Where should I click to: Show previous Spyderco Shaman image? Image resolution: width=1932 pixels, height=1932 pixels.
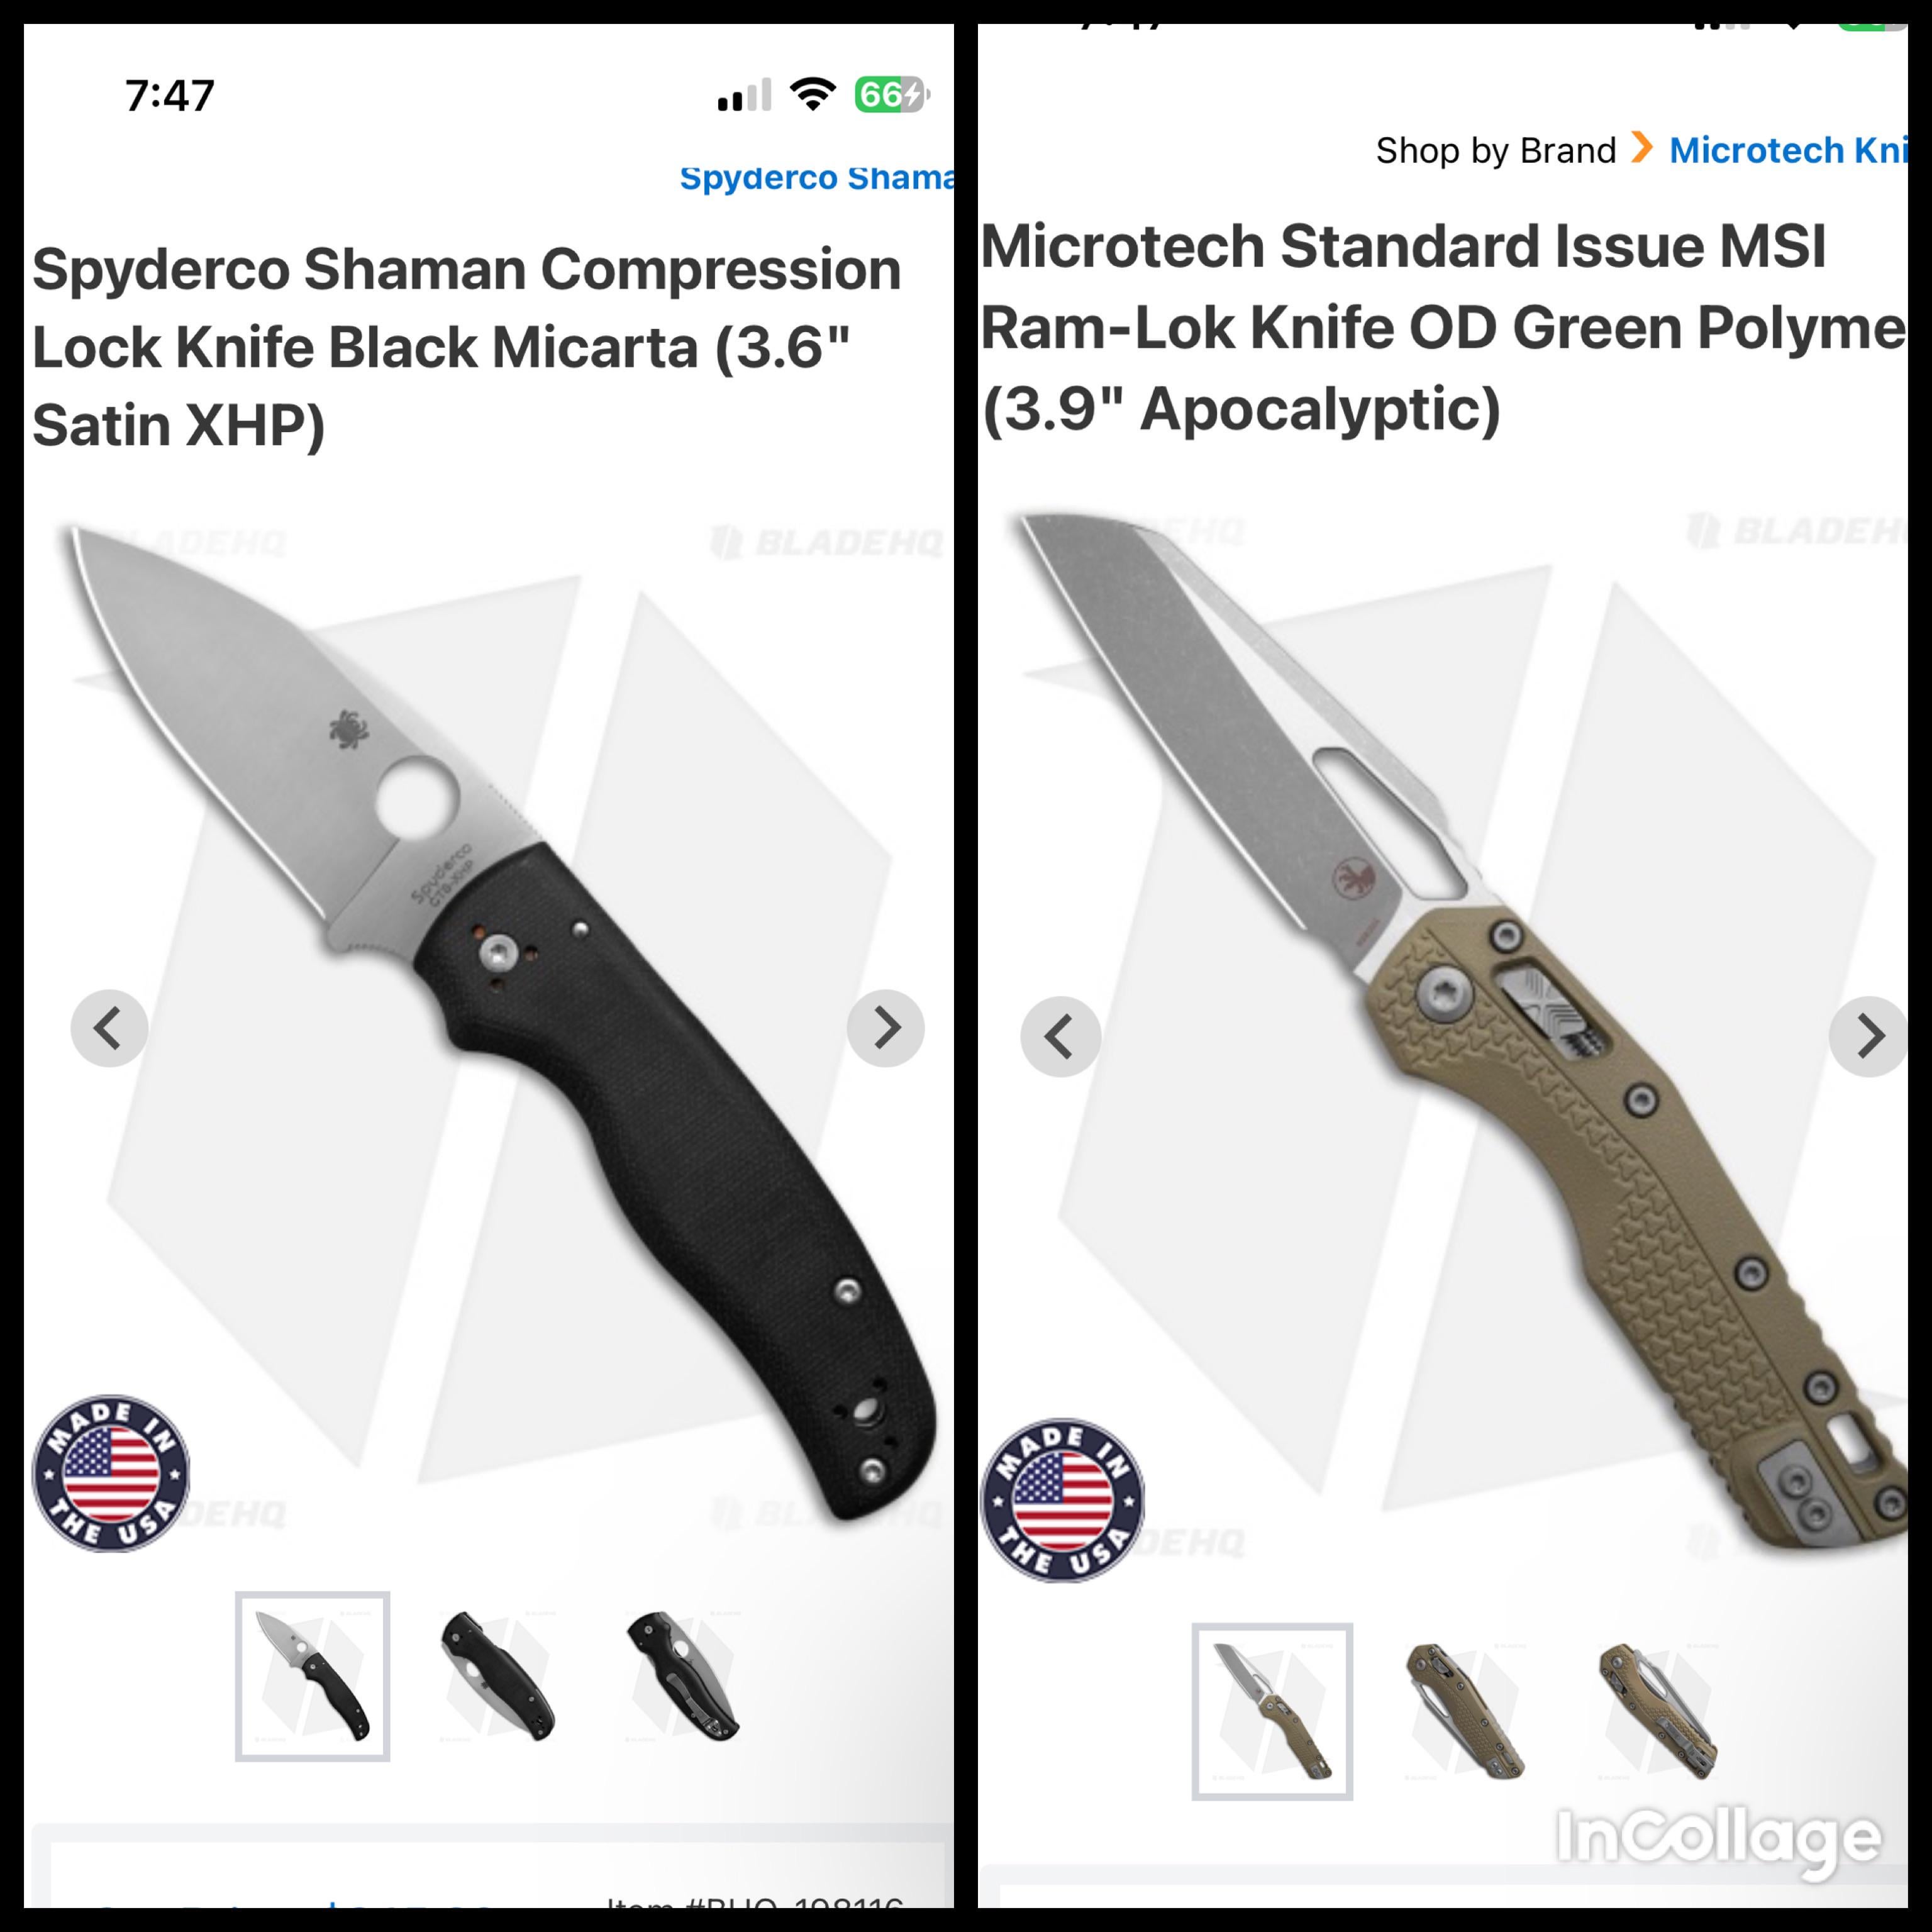[x=109, y=1028]
